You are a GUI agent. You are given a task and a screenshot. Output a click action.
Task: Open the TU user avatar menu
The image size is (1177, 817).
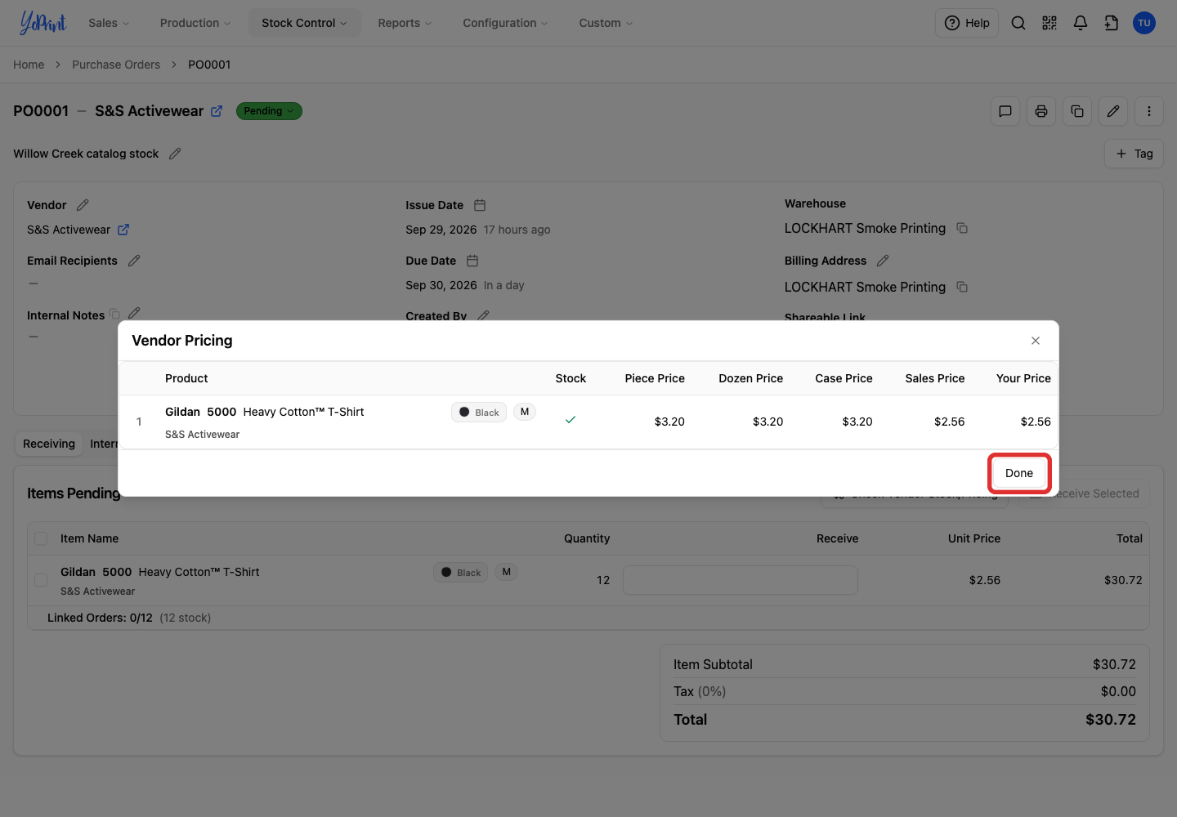pos(1144,23)
